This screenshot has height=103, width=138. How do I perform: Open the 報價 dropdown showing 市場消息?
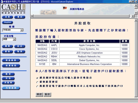13,30
